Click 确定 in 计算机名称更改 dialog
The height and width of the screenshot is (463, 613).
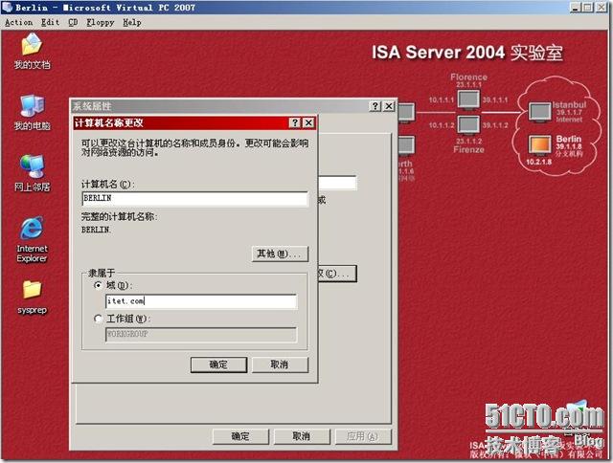pyautogui.click(x=218, y=364)
